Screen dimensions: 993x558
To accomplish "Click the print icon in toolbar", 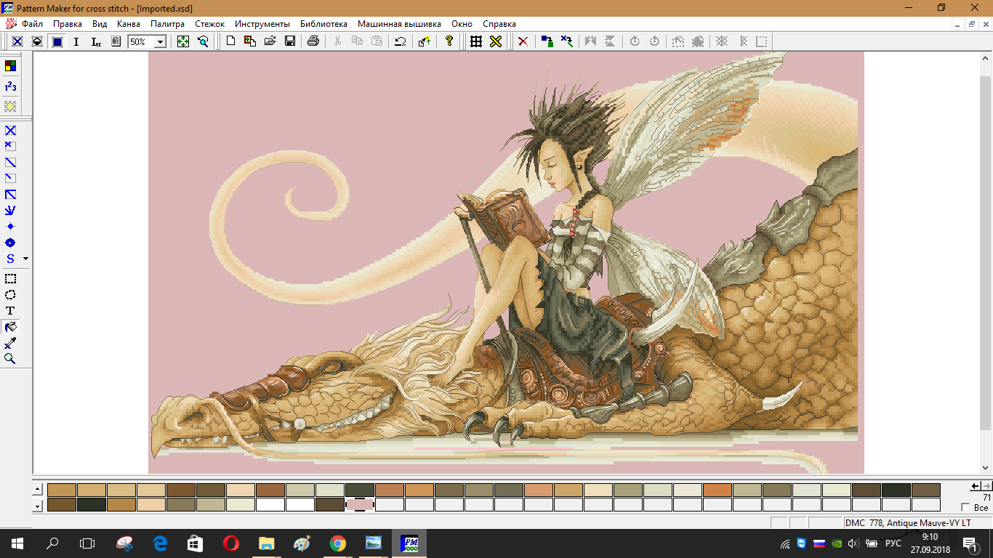I will 313,41.
